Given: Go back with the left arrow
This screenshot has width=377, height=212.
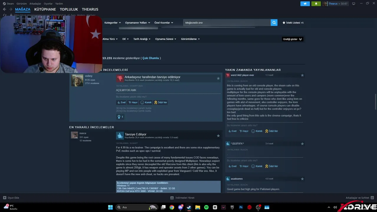Looking at the screenshot, I should pos(4,9).
